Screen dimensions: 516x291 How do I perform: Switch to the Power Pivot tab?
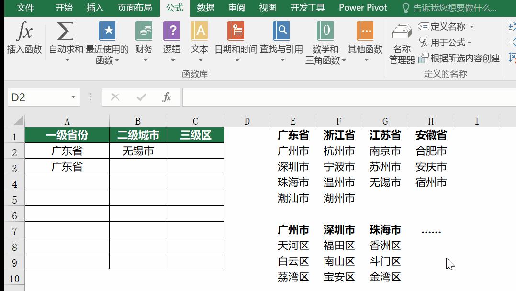click(x=363, y=8)
